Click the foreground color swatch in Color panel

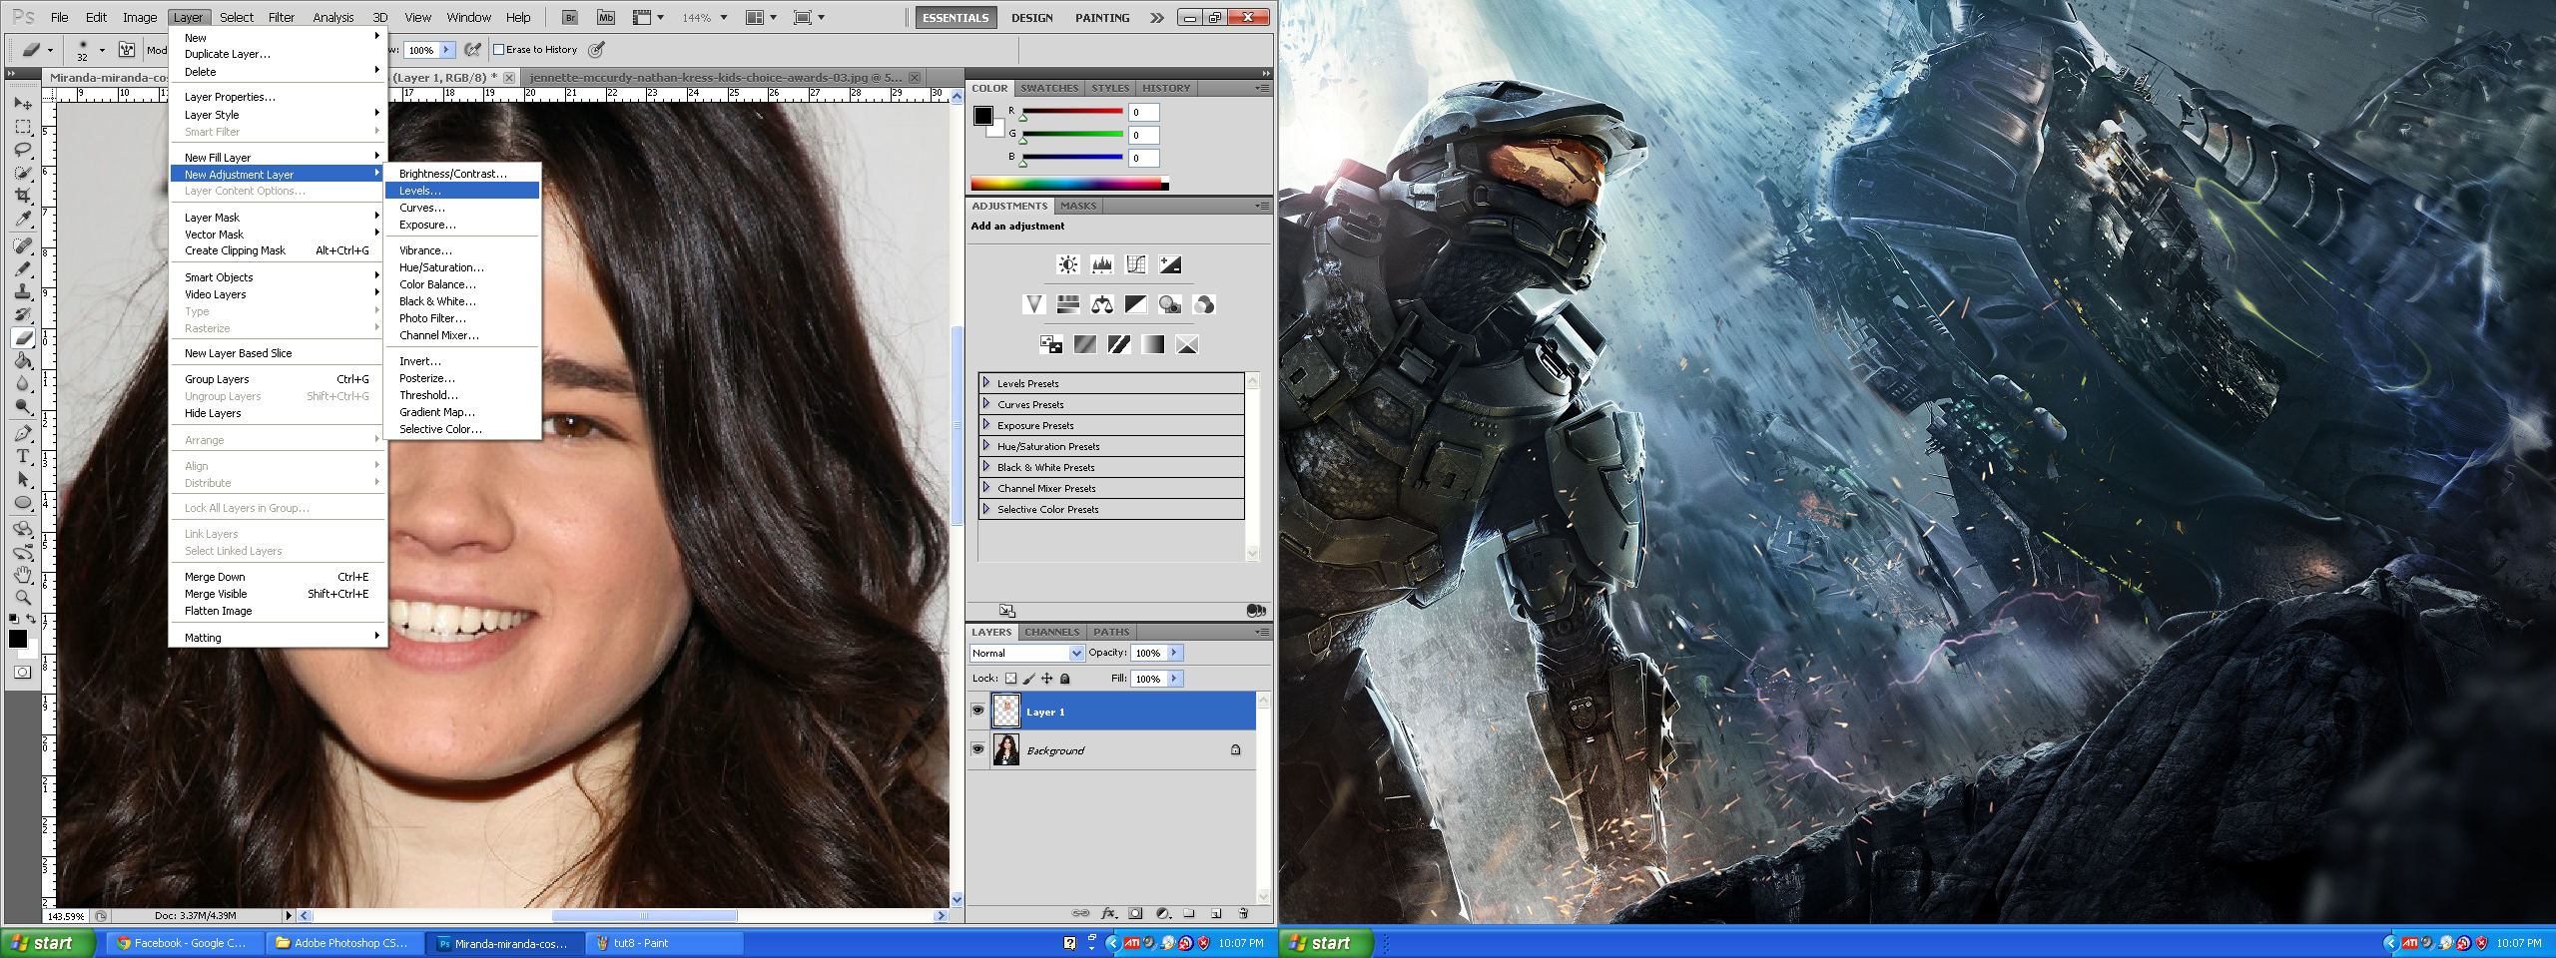coord(983,115)
